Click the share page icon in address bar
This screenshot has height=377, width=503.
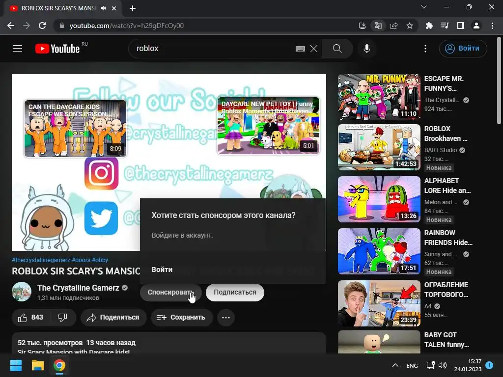point(394,26)
